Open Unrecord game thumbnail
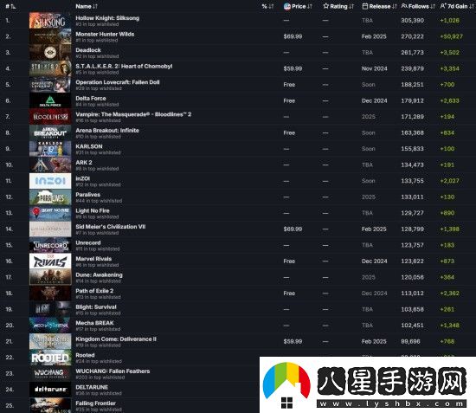 [x=50, y=245]
